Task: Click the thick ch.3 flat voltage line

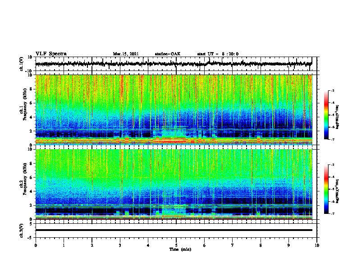Action: 174,230
